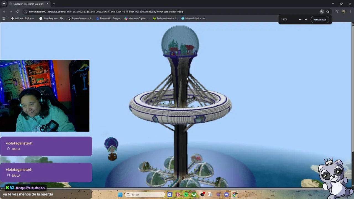Close the SkyTower_screenshot_0.jpg tab
This screenshot has height=199, width=354.
47,4
